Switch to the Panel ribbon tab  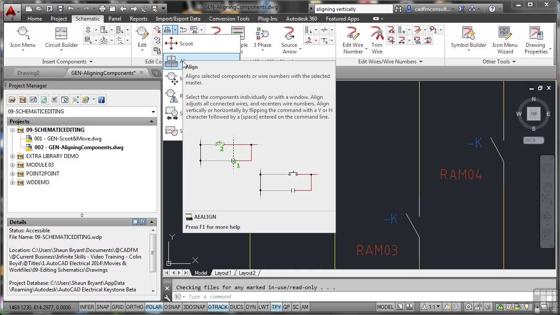115,19
